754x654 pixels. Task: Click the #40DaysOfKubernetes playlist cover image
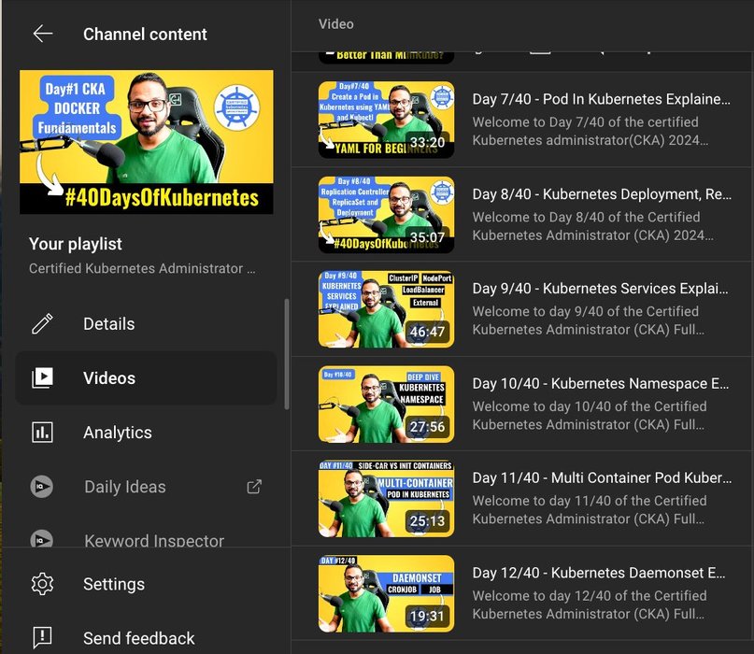pyautogui.click(x=146, y=142)
